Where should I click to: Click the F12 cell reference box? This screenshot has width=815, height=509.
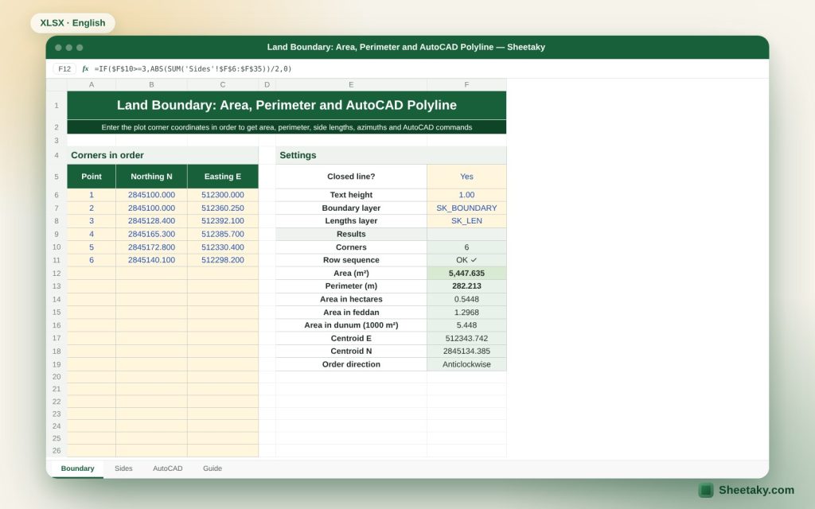pyautogui.click(x=64, y=68)
